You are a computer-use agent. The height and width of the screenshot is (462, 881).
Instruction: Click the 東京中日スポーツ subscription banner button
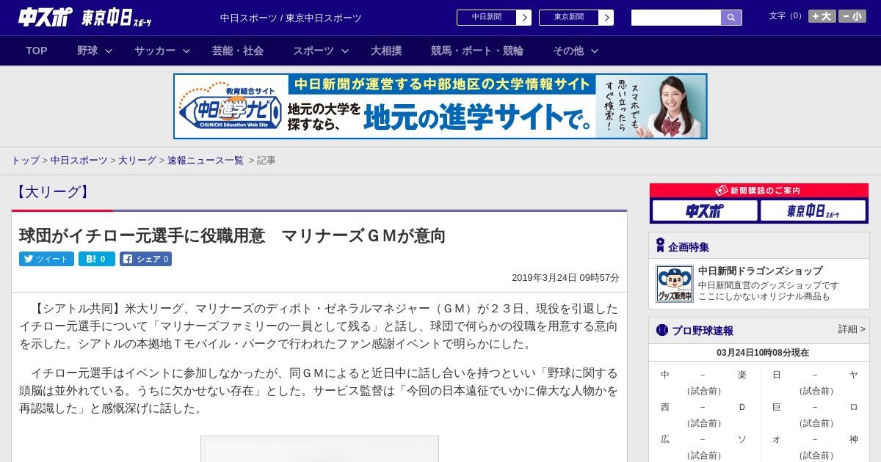coord(813,211)
